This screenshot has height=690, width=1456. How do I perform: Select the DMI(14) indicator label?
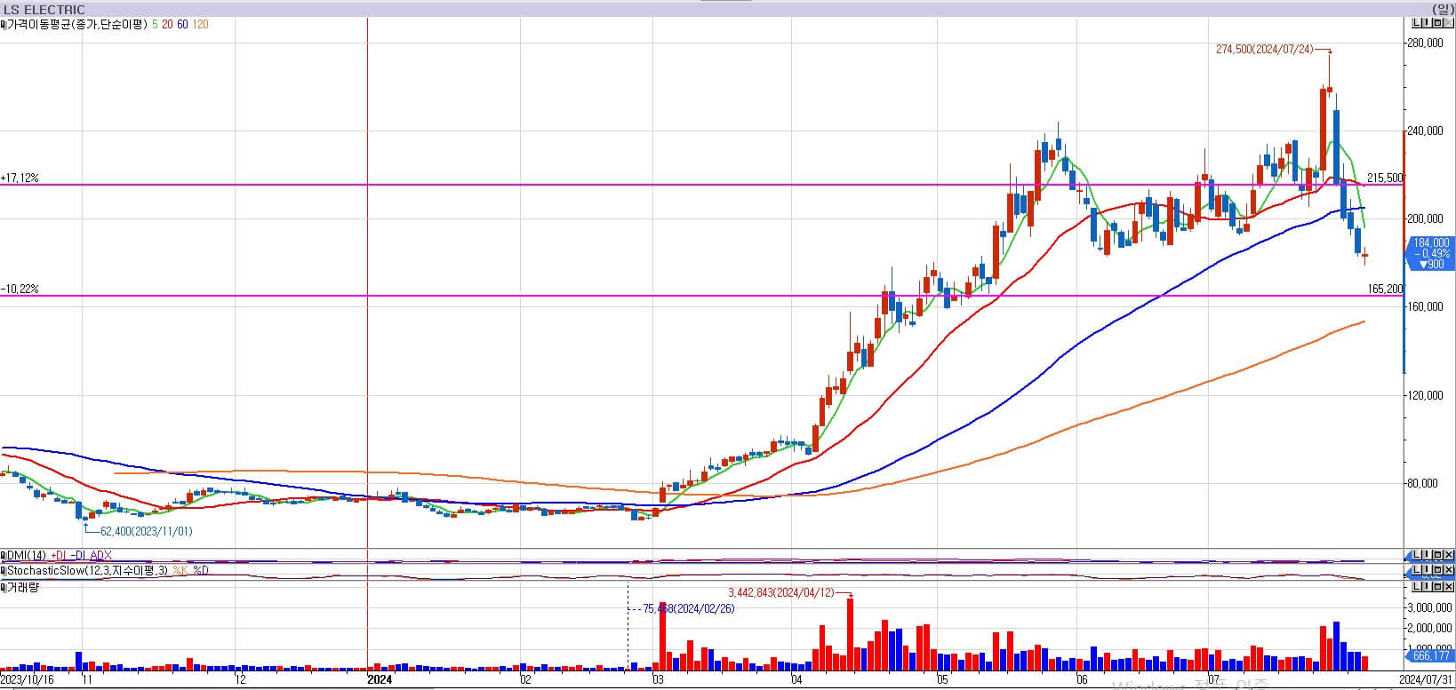pyautogui.click(x=27, y=555)
